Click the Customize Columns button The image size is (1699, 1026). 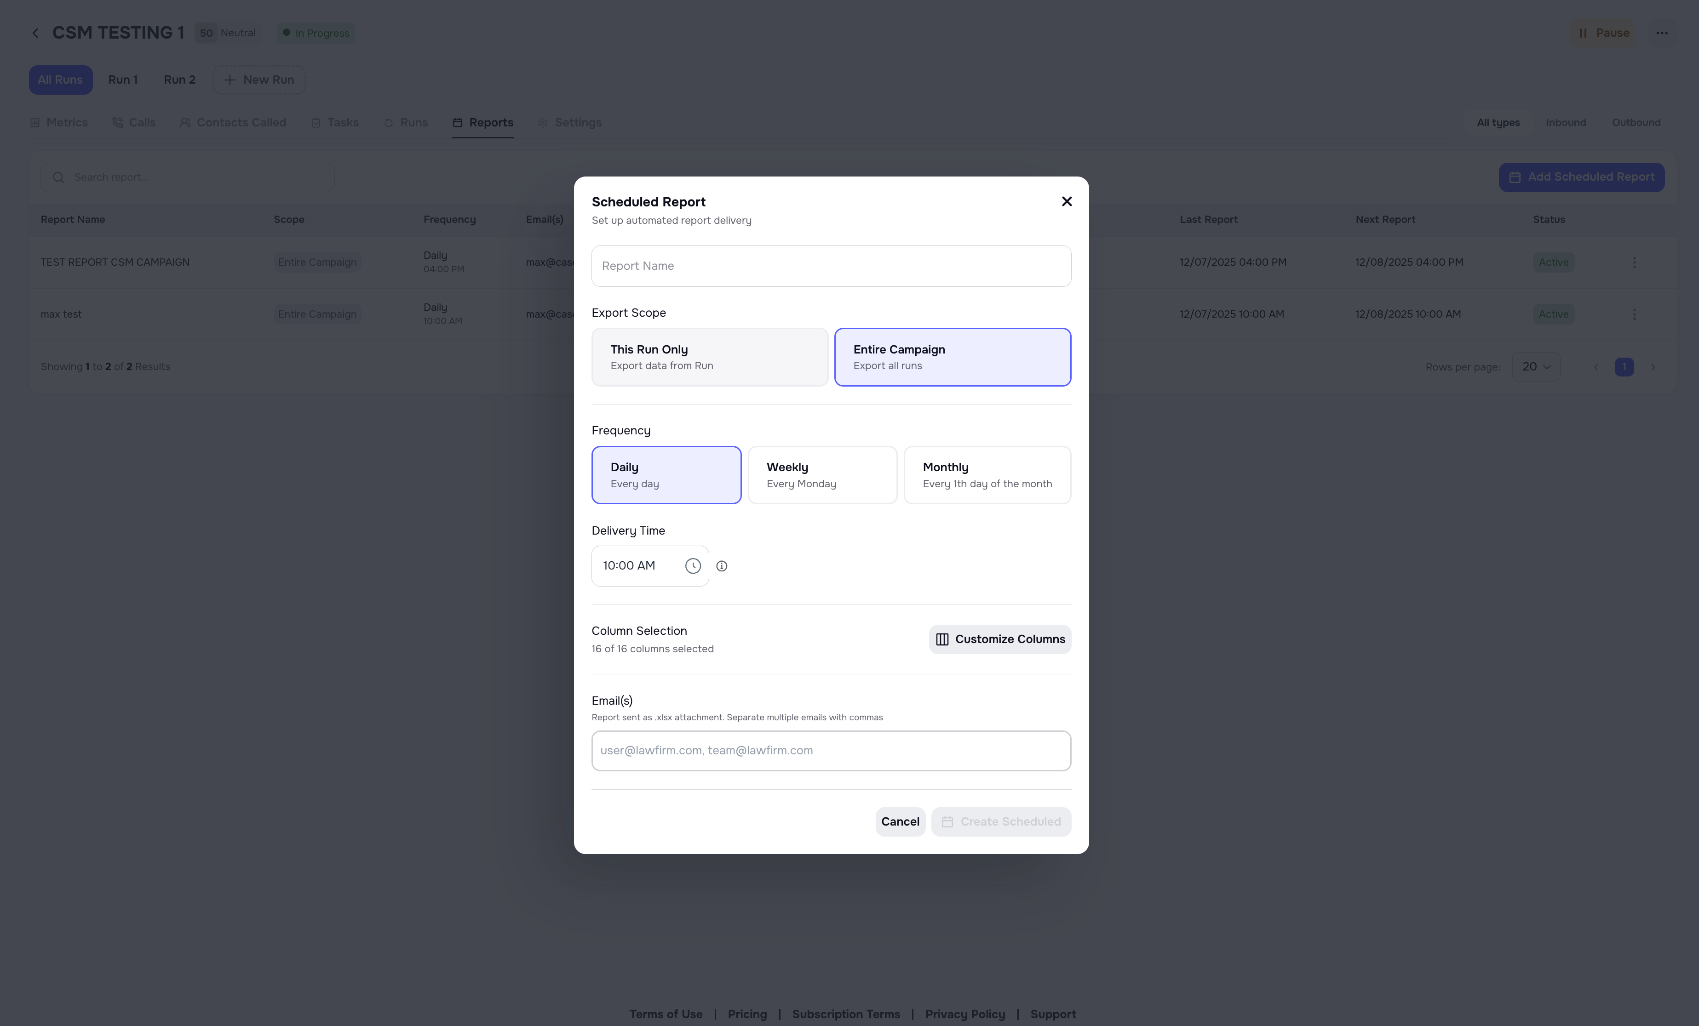(x=999, y=639)
